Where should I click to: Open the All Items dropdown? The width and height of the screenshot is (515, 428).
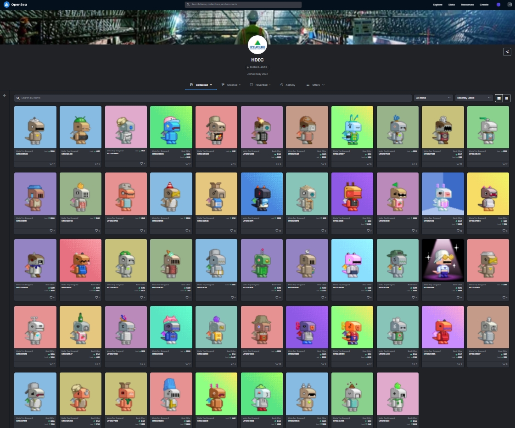(433, 98)
